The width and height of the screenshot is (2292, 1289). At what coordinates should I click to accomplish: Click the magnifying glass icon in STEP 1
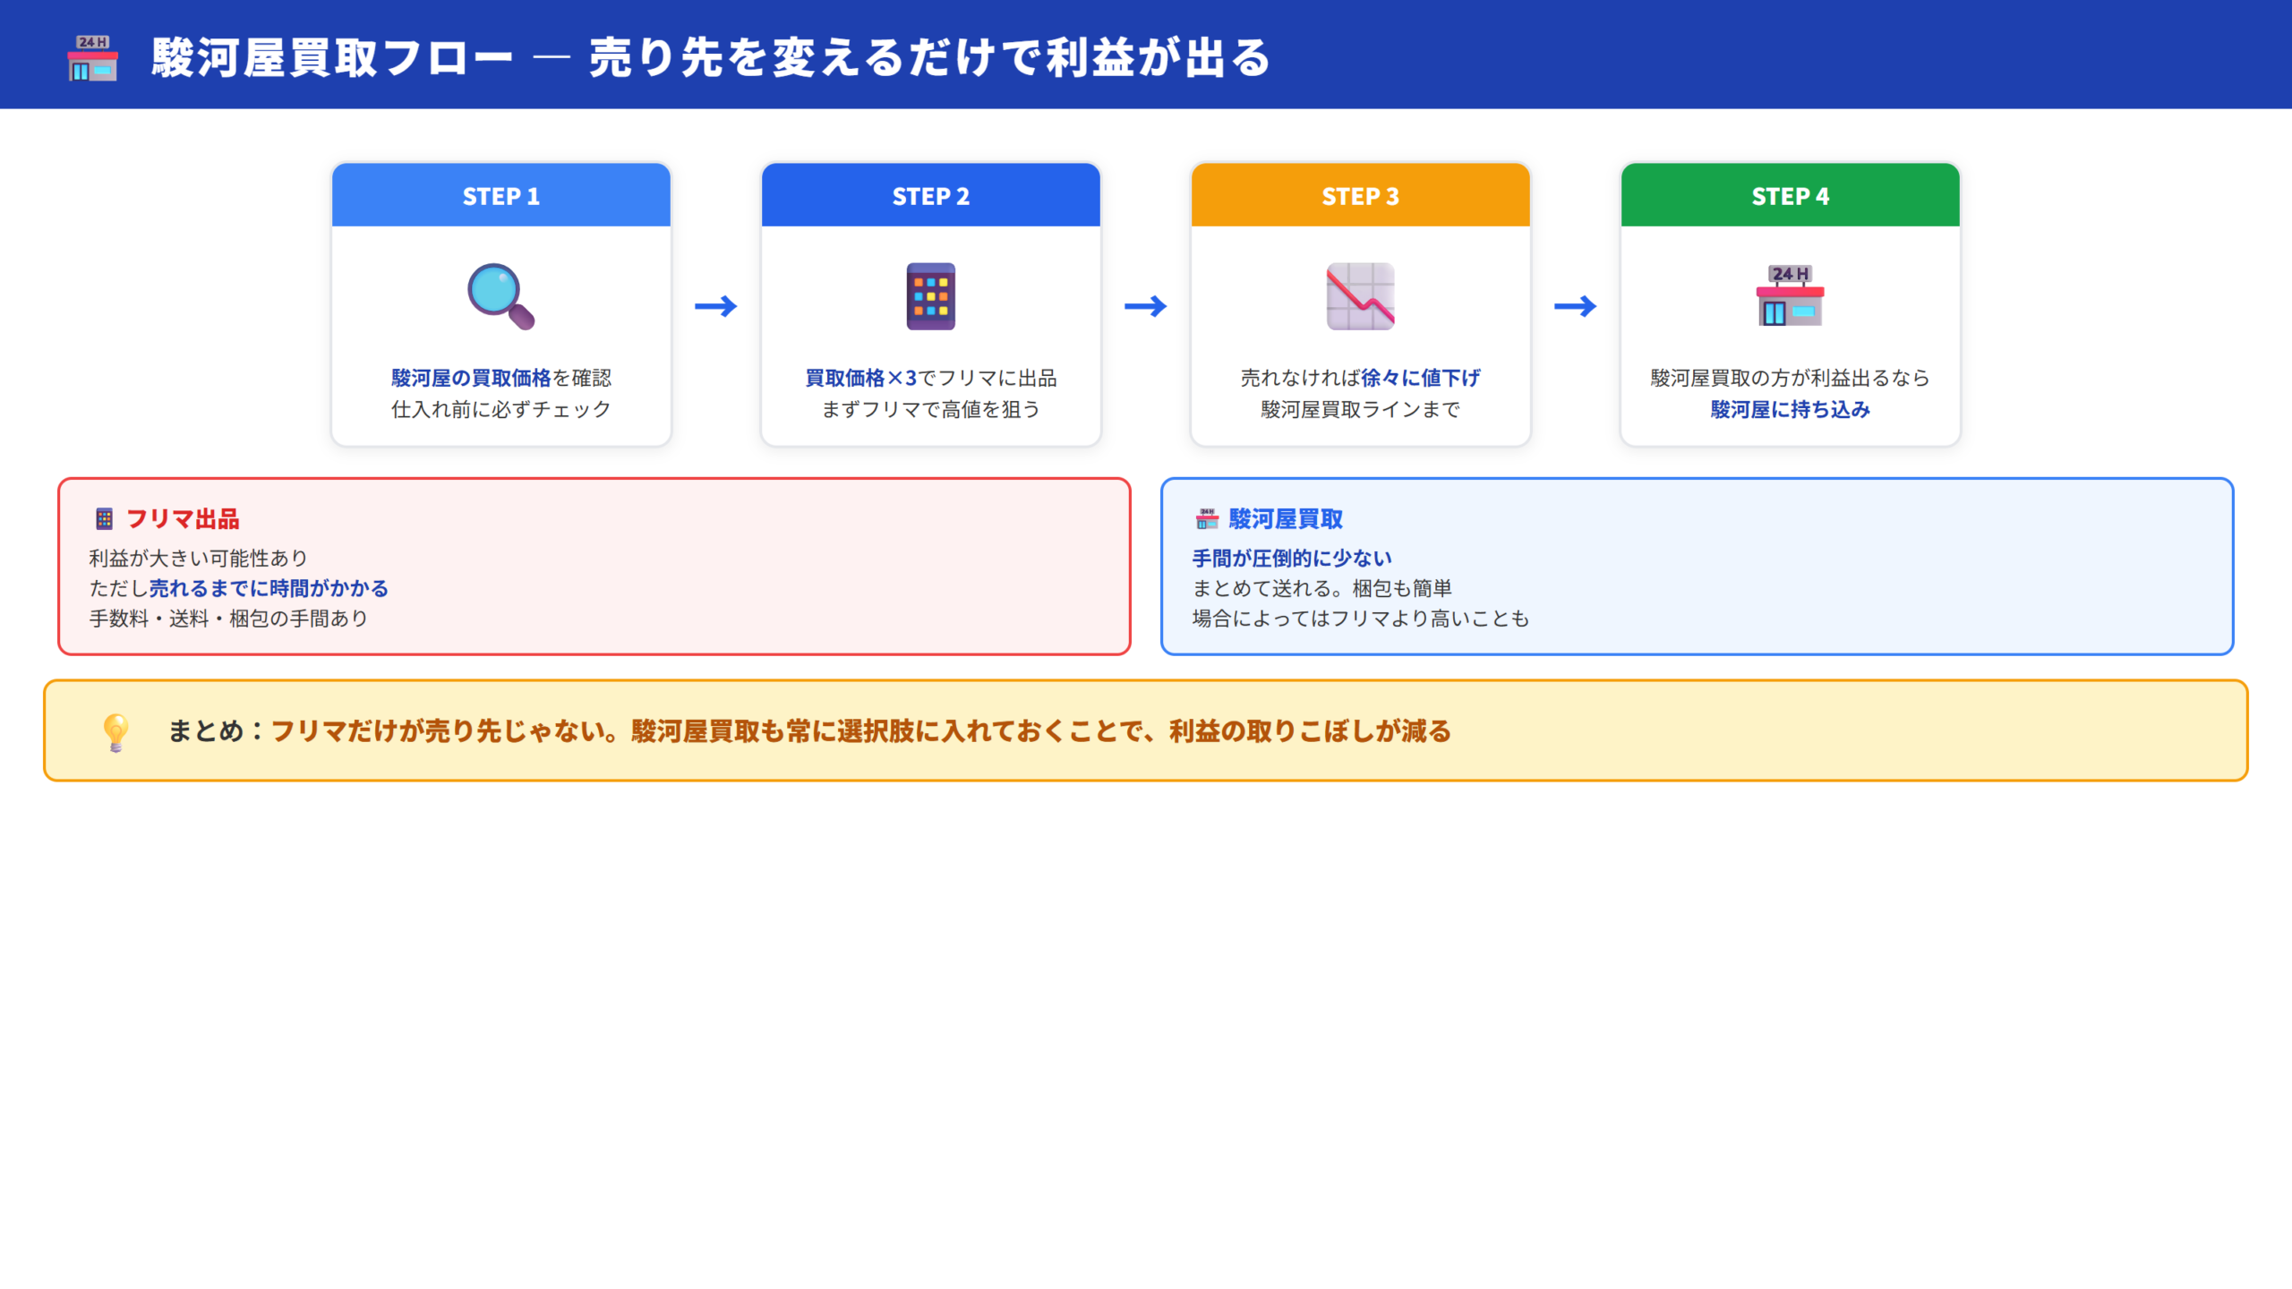coord(500,296)
